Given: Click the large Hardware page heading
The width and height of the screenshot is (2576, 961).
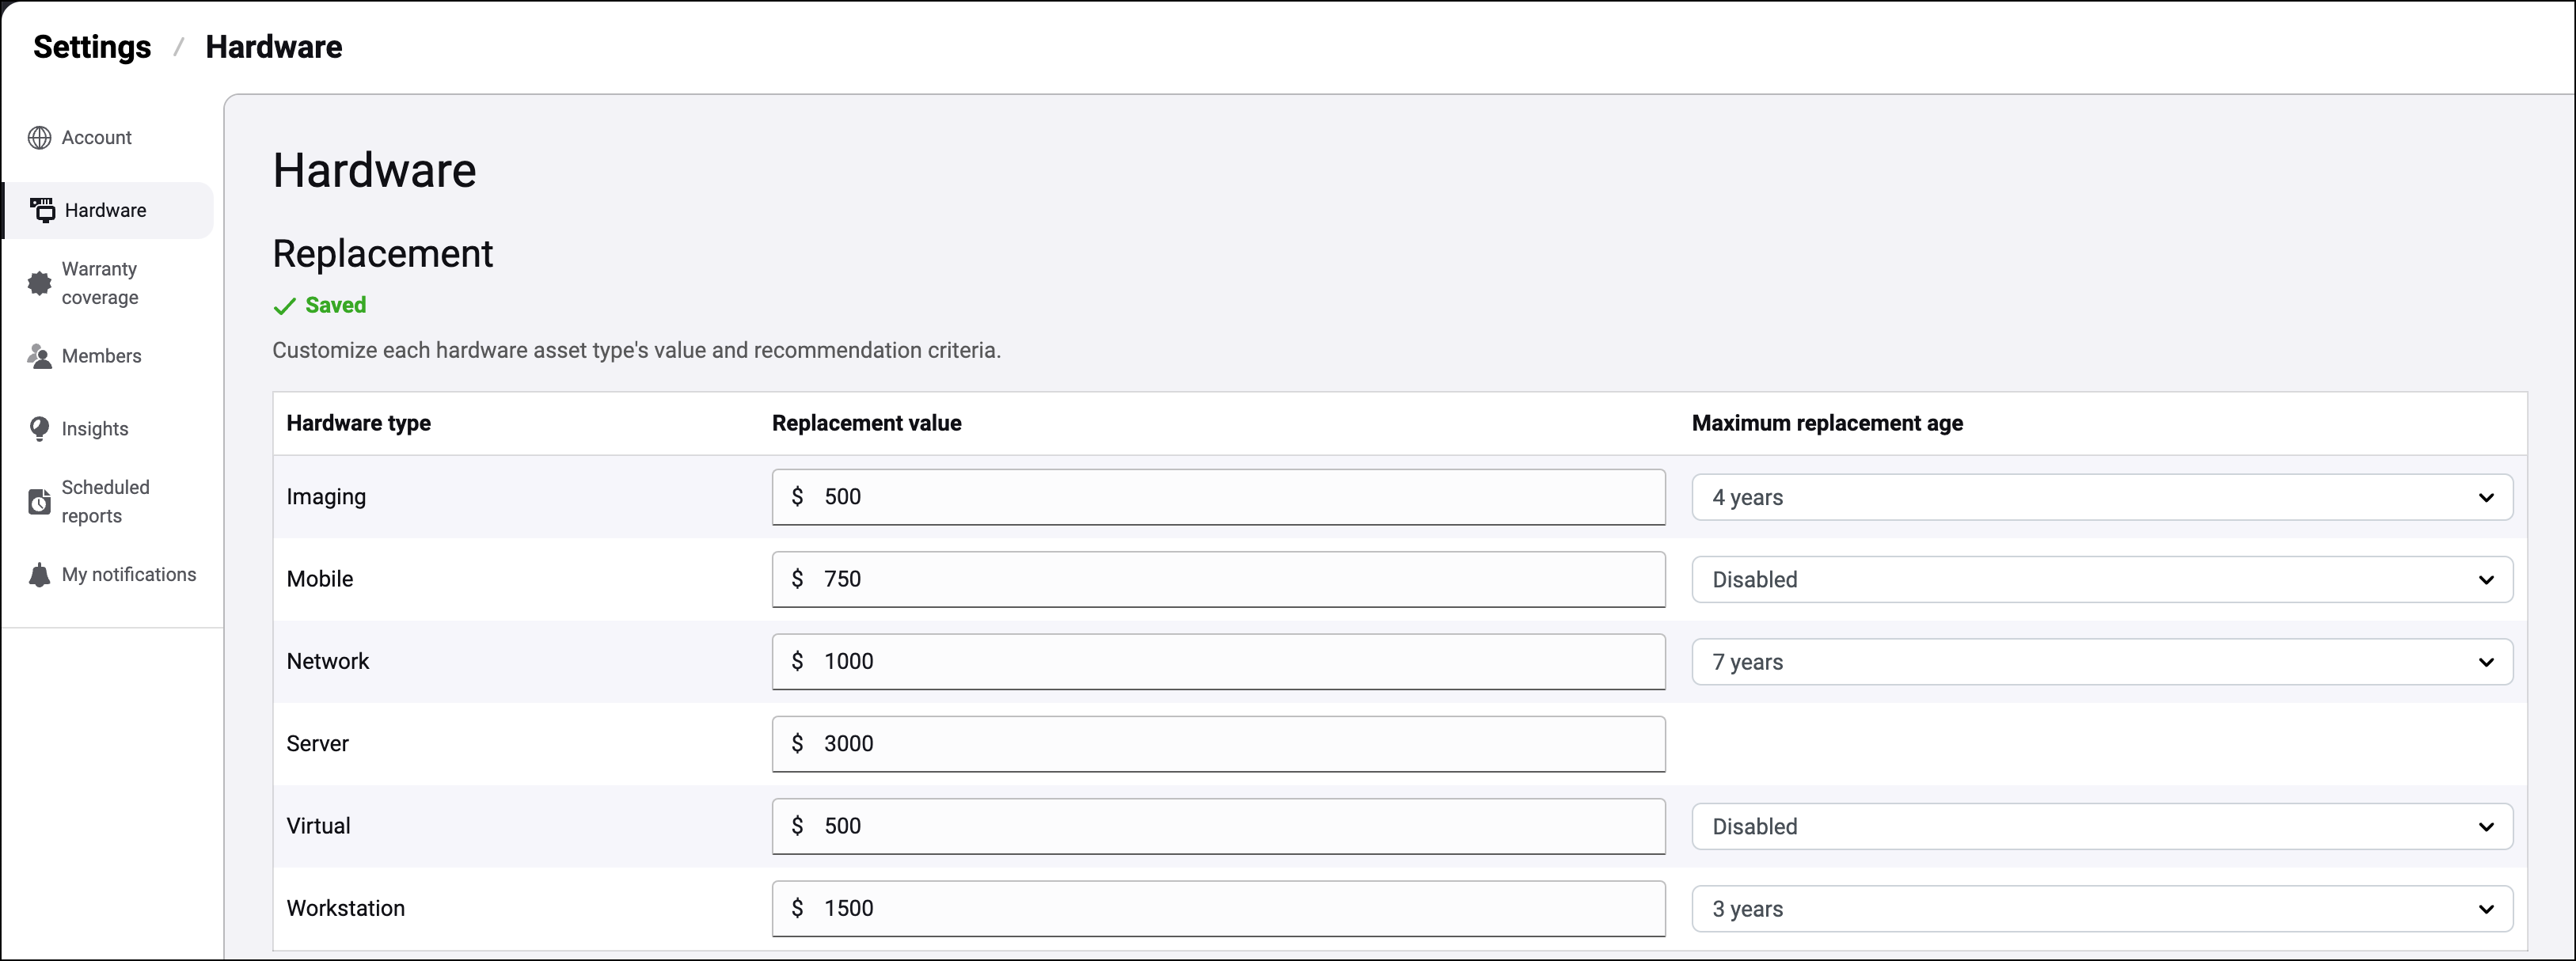Looking at the screenshot, I should (x=375, y=170).
